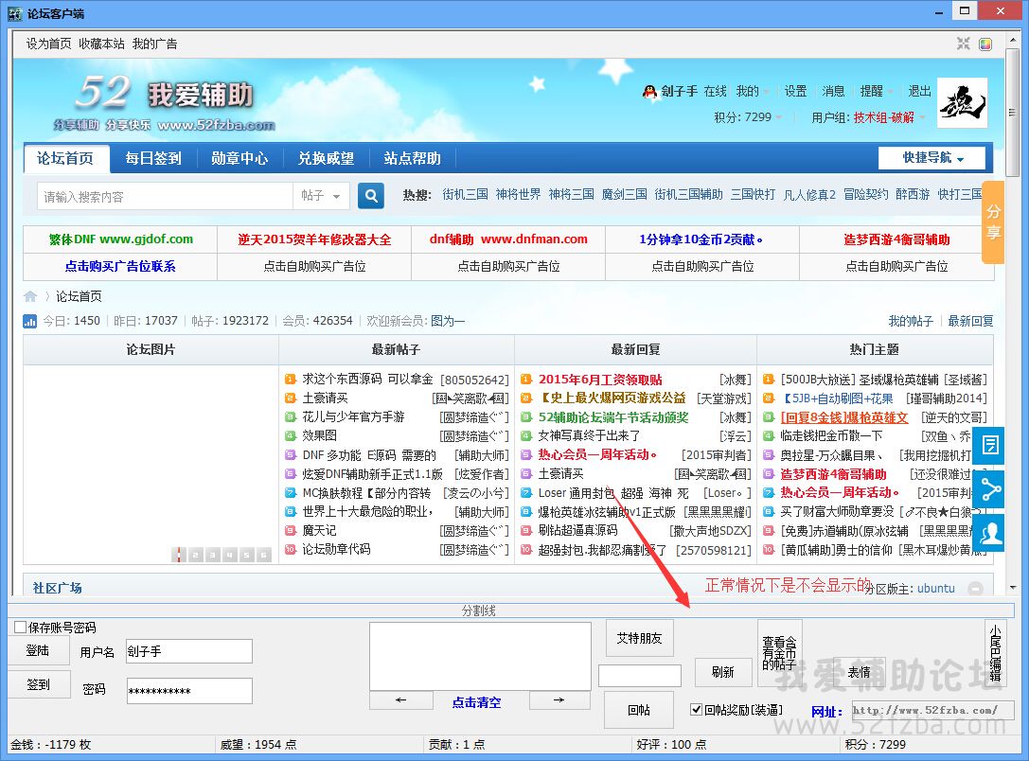The height and width of the screenshot is (761, 1029).
Task: Click the blue document floating icon
Action: coord(991,445)
